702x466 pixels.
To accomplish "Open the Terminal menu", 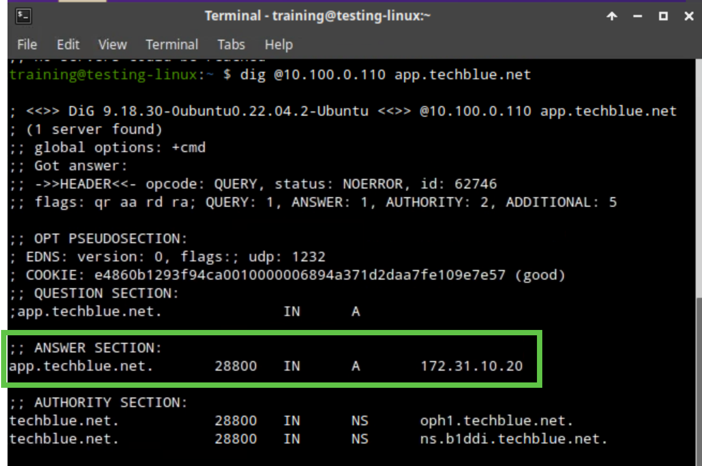I will [171, 44].
